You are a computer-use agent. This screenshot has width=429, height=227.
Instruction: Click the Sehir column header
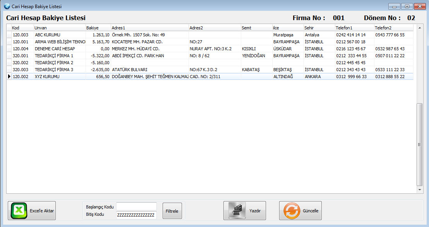pos(319,28)
